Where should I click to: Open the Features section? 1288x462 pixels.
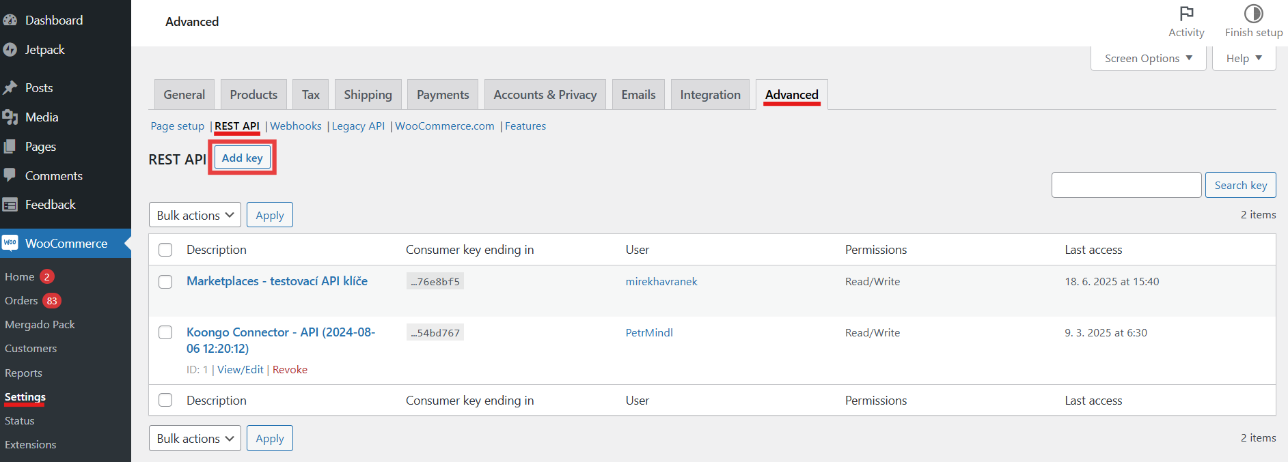click(525, 126)
